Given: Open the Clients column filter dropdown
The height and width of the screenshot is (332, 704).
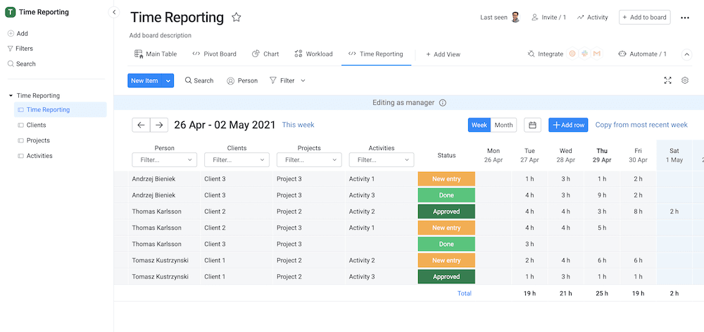Looking at the screenshot, I should (x=237, y=159).
